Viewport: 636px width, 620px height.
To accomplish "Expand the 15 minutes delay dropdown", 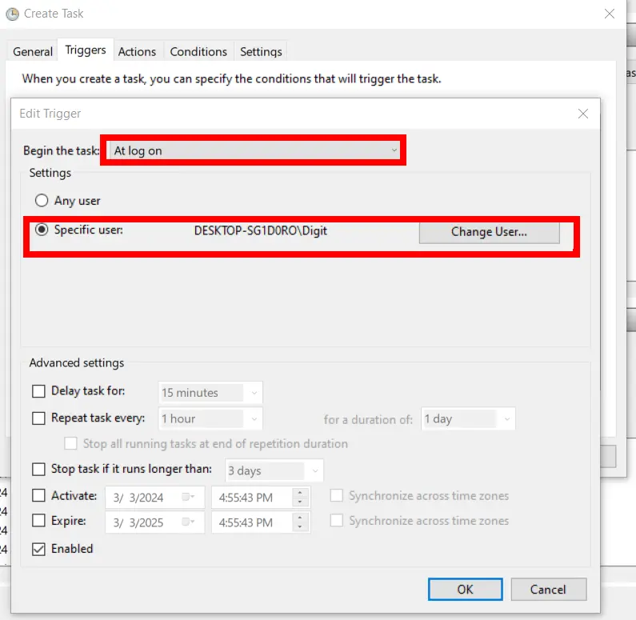I will [x=210, y=393].
